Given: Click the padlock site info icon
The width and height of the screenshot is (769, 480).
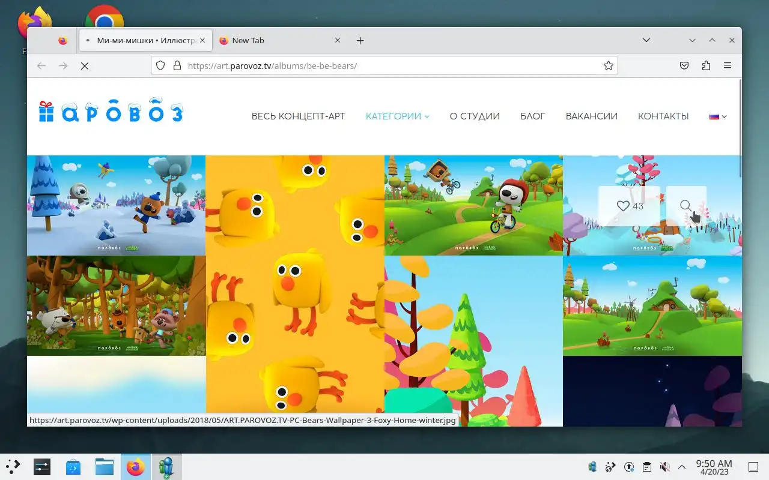Looking at the screenshot, I should click(x=177, y=66).
